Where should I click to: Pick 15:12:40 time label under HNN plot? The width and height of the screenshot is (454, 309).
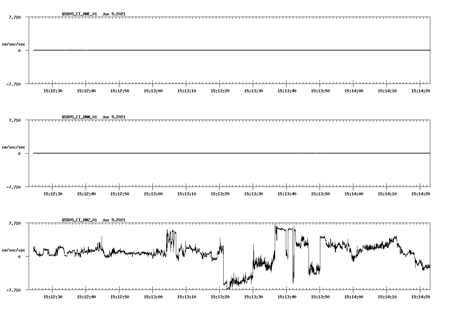click(86, 194)
